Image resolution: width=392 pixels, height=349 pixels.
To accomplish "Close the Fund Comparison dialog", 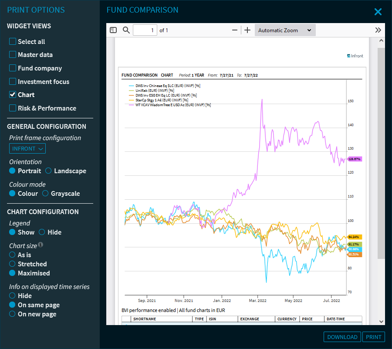I will [378, 12].
